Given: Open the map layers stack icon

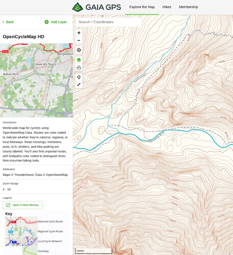Looking at the screenshot, I should pos(79,60).
